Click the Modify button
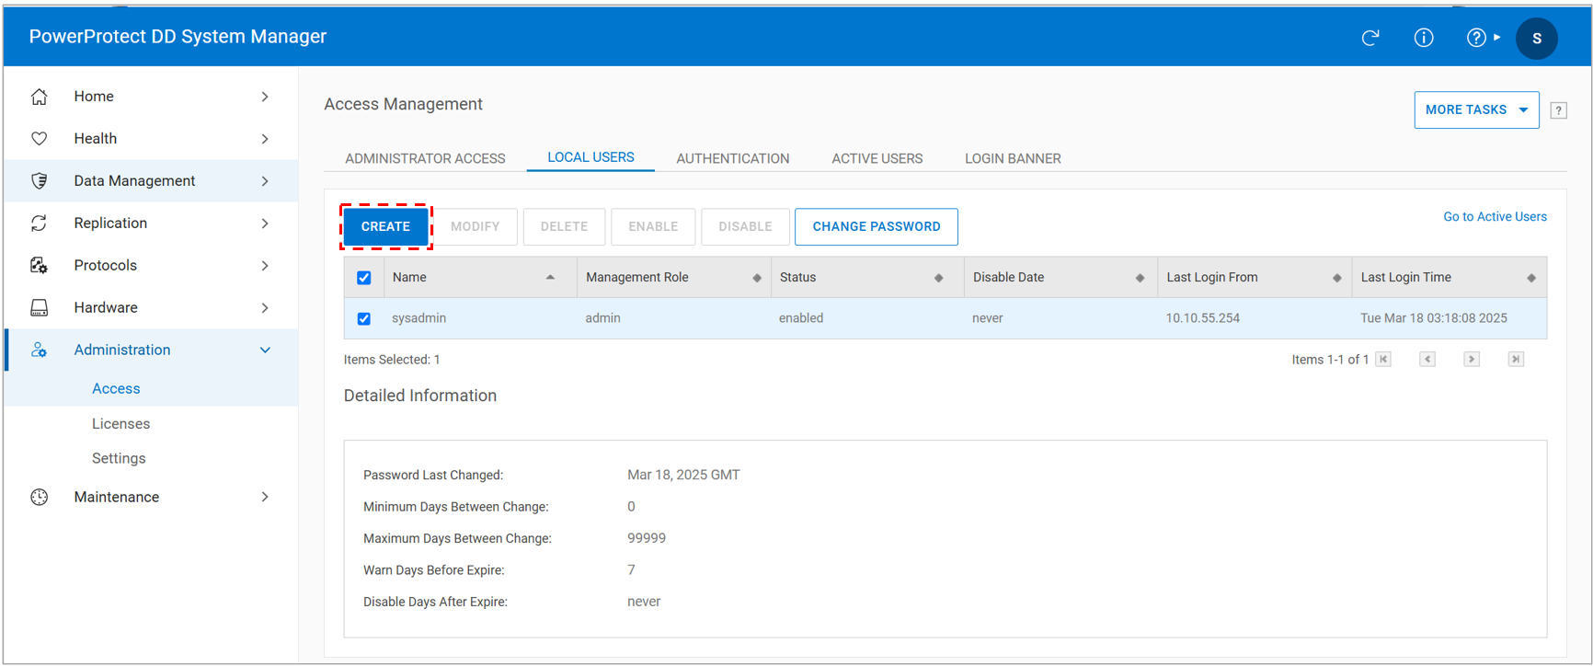 pyautogui.click(x=476, y=226)
